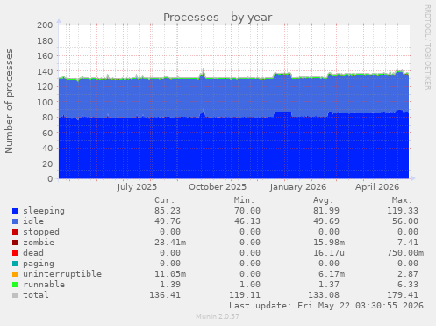Image resolution: width=436 pixels, height=326 pixels.
Task: Click the green runnable legend swatch
Action: (15, 285)
